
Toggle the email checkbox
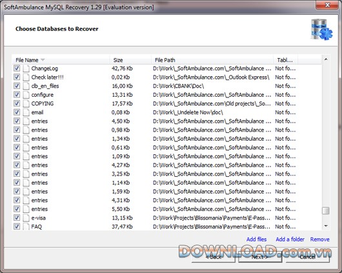pyautogui.click(x=17, y=112)
